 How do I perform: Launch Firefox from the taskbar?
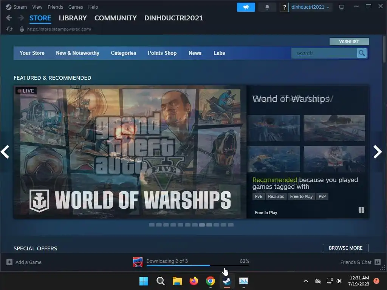click(x=194, y=281)
